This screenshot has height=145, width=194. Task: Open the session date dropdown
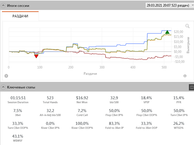click(170, 5)
